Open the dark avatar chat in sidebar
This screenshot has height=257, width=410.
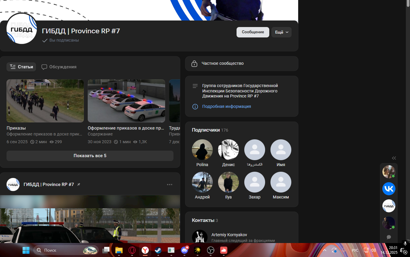389,223
